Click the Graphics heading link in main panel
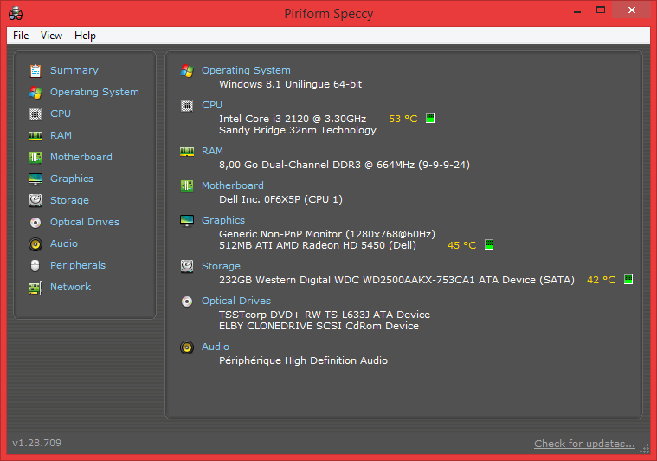This screenshot has width=657, height=461. [223, 220]
